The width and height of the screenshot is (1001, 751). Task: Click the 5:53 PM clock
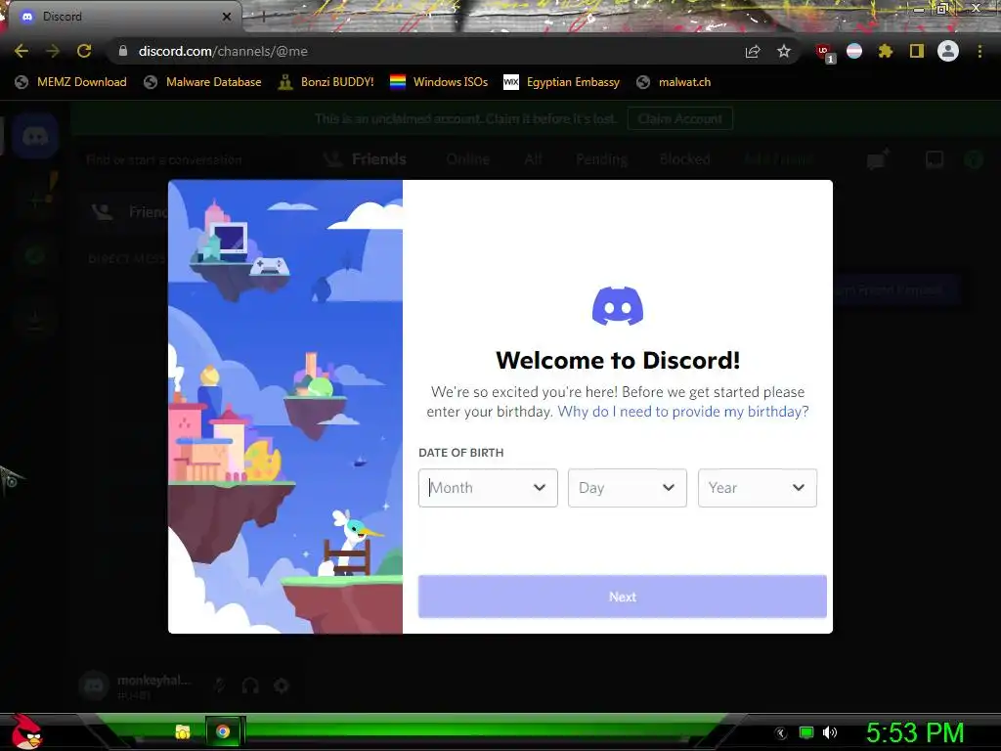(915, 732)
